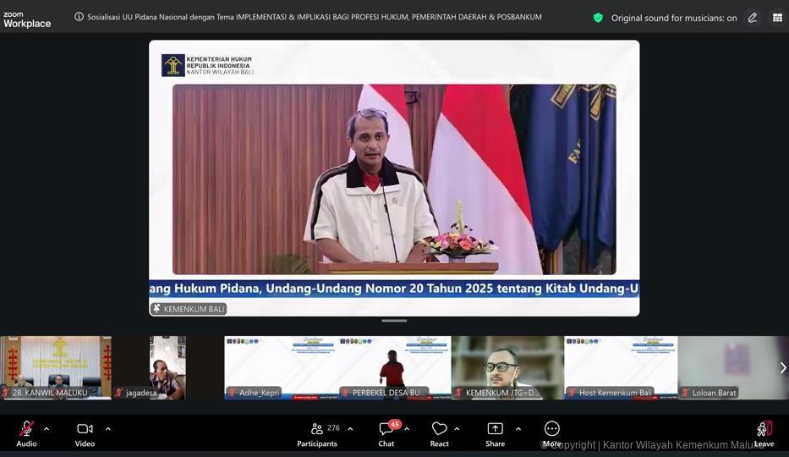Click the React heart icon
The width and height of the screenshot is (789, 457).
pos(439,429)
